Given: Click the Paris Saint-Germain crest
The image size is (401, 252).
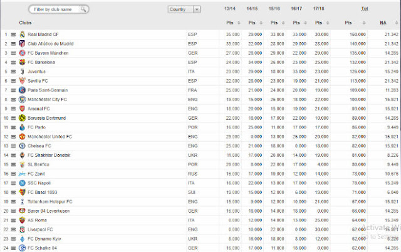Looking at the screenshot, I should [23, 90].
